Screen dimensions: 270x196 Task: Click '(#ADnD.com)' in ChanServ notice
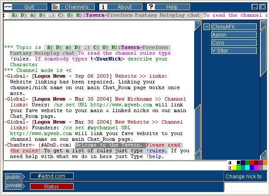(x=55, y=145)
